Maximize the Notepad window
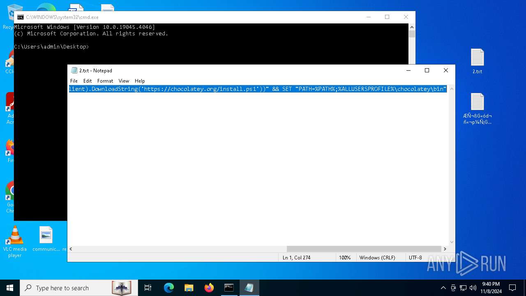This screenshot has height=296, width=526. click(427, 70)
